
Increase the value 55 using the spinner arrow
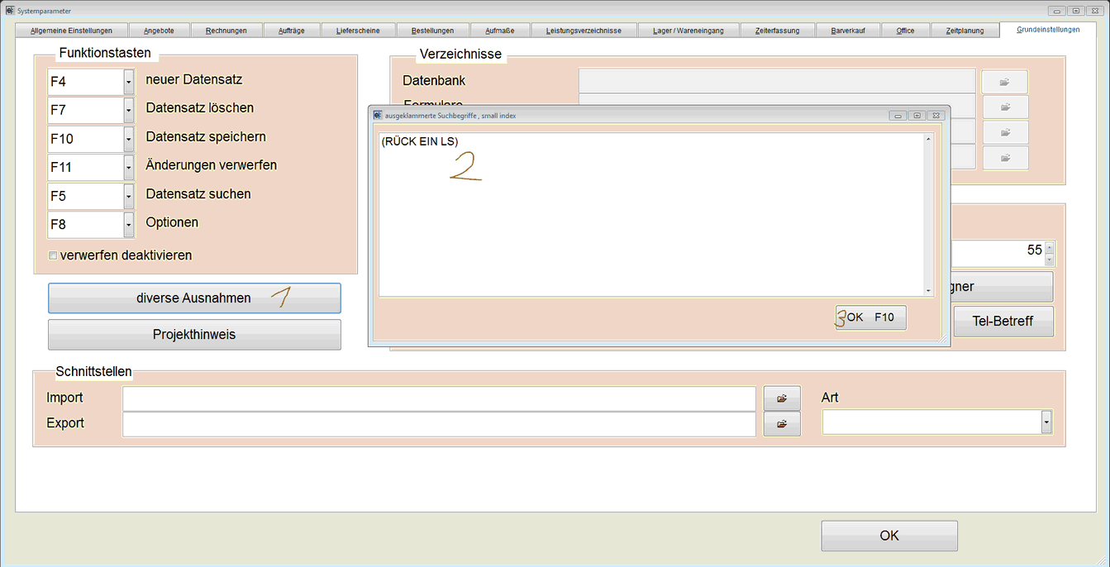point(1050,246)
